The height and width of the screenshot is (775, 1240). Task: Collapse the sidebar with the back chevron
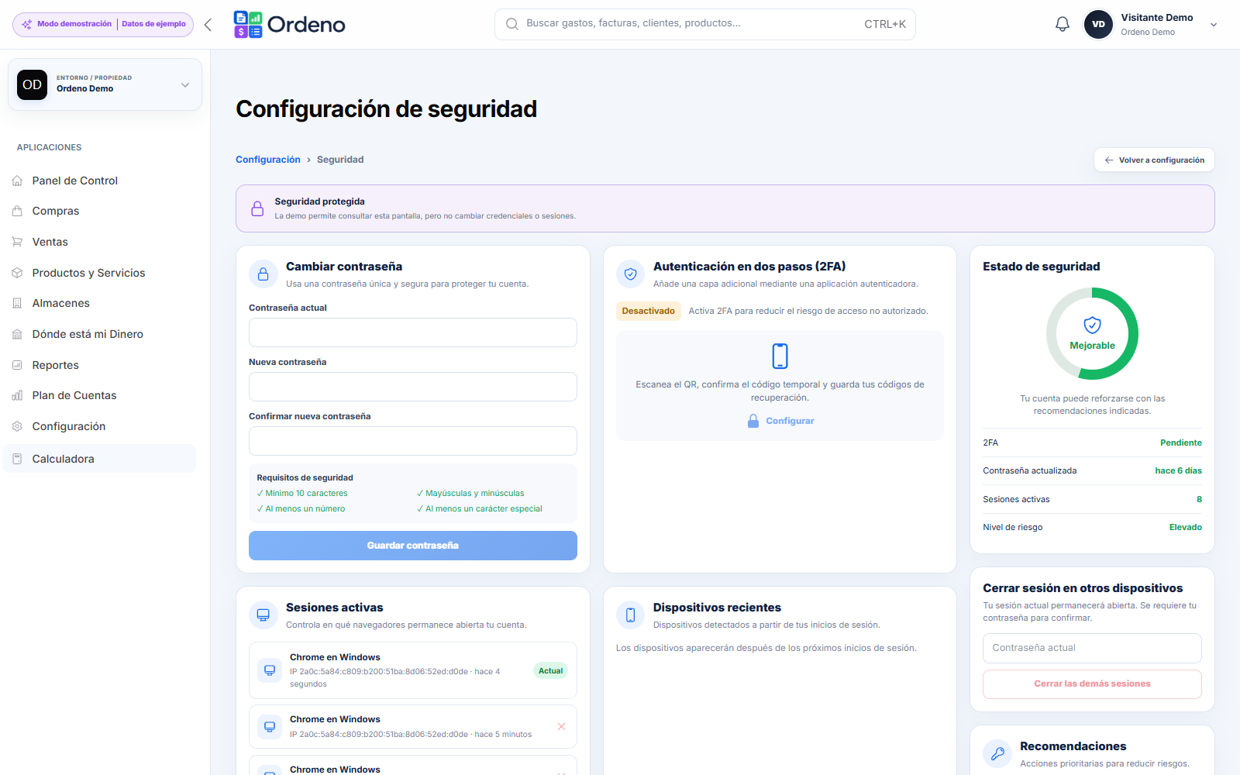[x=208, y=25]
